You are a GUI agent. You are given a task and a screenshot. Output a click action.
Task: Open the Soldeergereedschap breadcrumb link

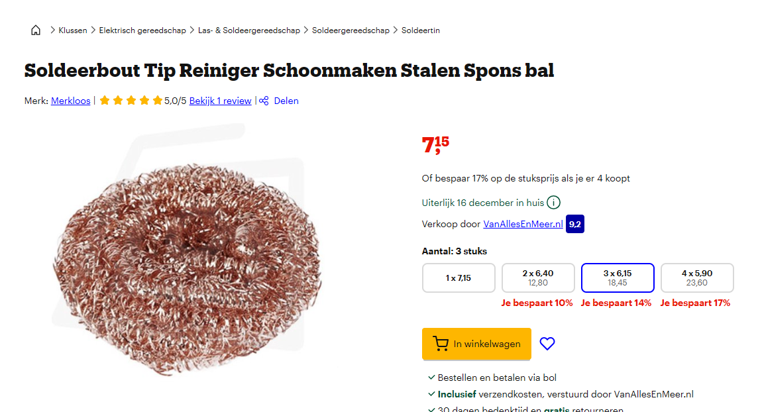(x=351, y=30)
